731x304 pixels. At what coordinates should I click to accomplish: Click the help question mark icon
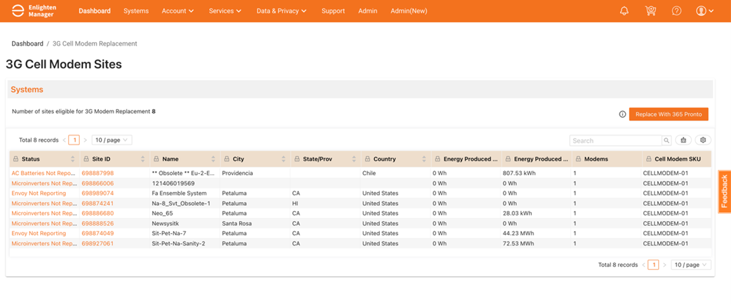676,11
